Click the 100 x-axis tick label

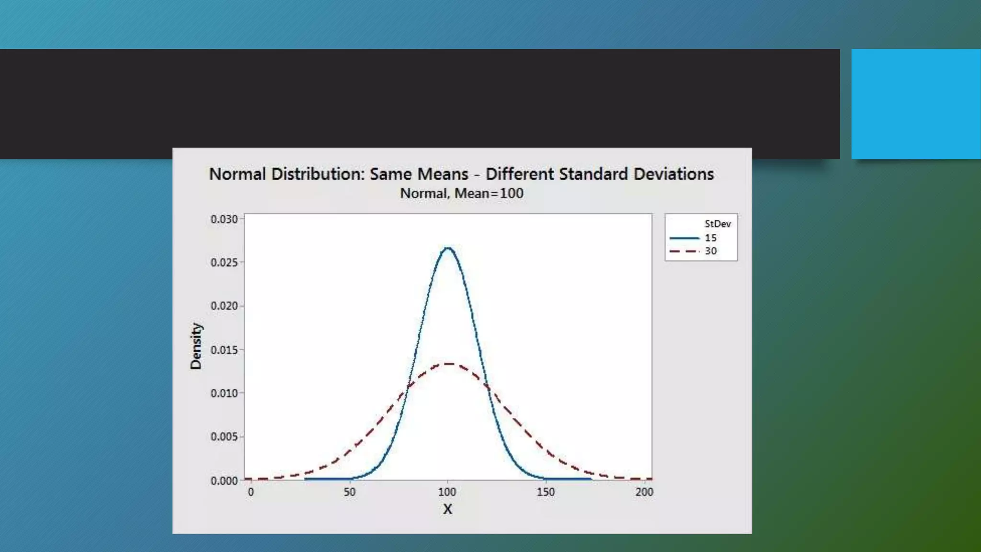tap(447, 492)
